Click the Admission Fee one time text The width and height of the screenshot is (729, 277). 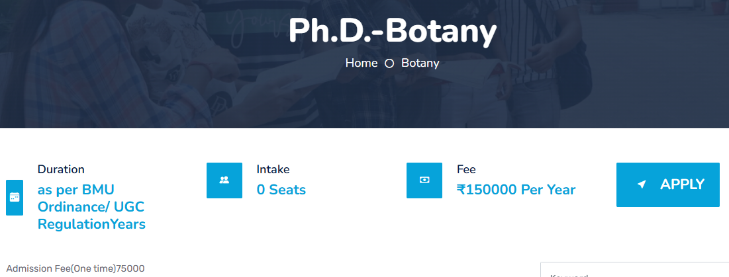coord(75,268)
